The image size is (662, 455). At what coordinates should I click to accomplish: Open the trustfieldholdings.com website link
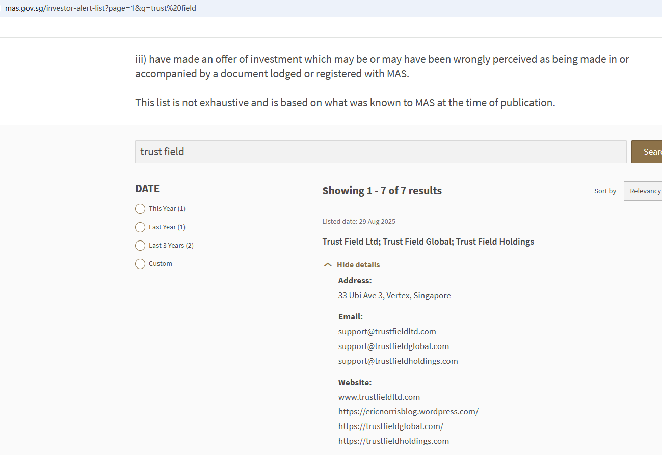pyautogui.click(x=393, y=441)
